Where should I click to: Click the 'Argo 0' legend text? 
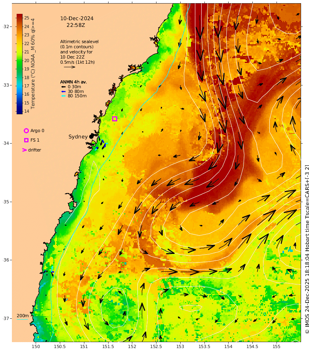point(37,131)
